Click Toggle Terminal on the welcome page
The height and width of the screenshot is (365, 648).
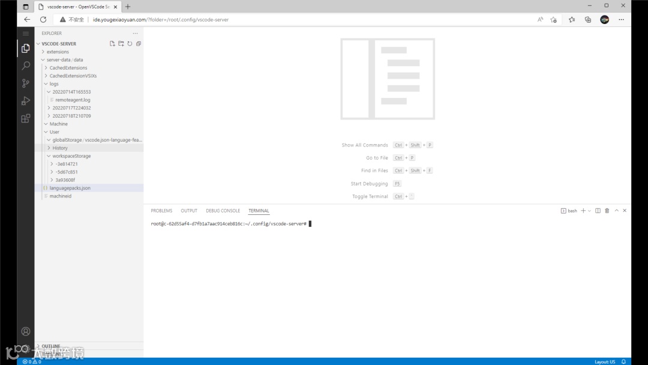(x=370, y=196)
